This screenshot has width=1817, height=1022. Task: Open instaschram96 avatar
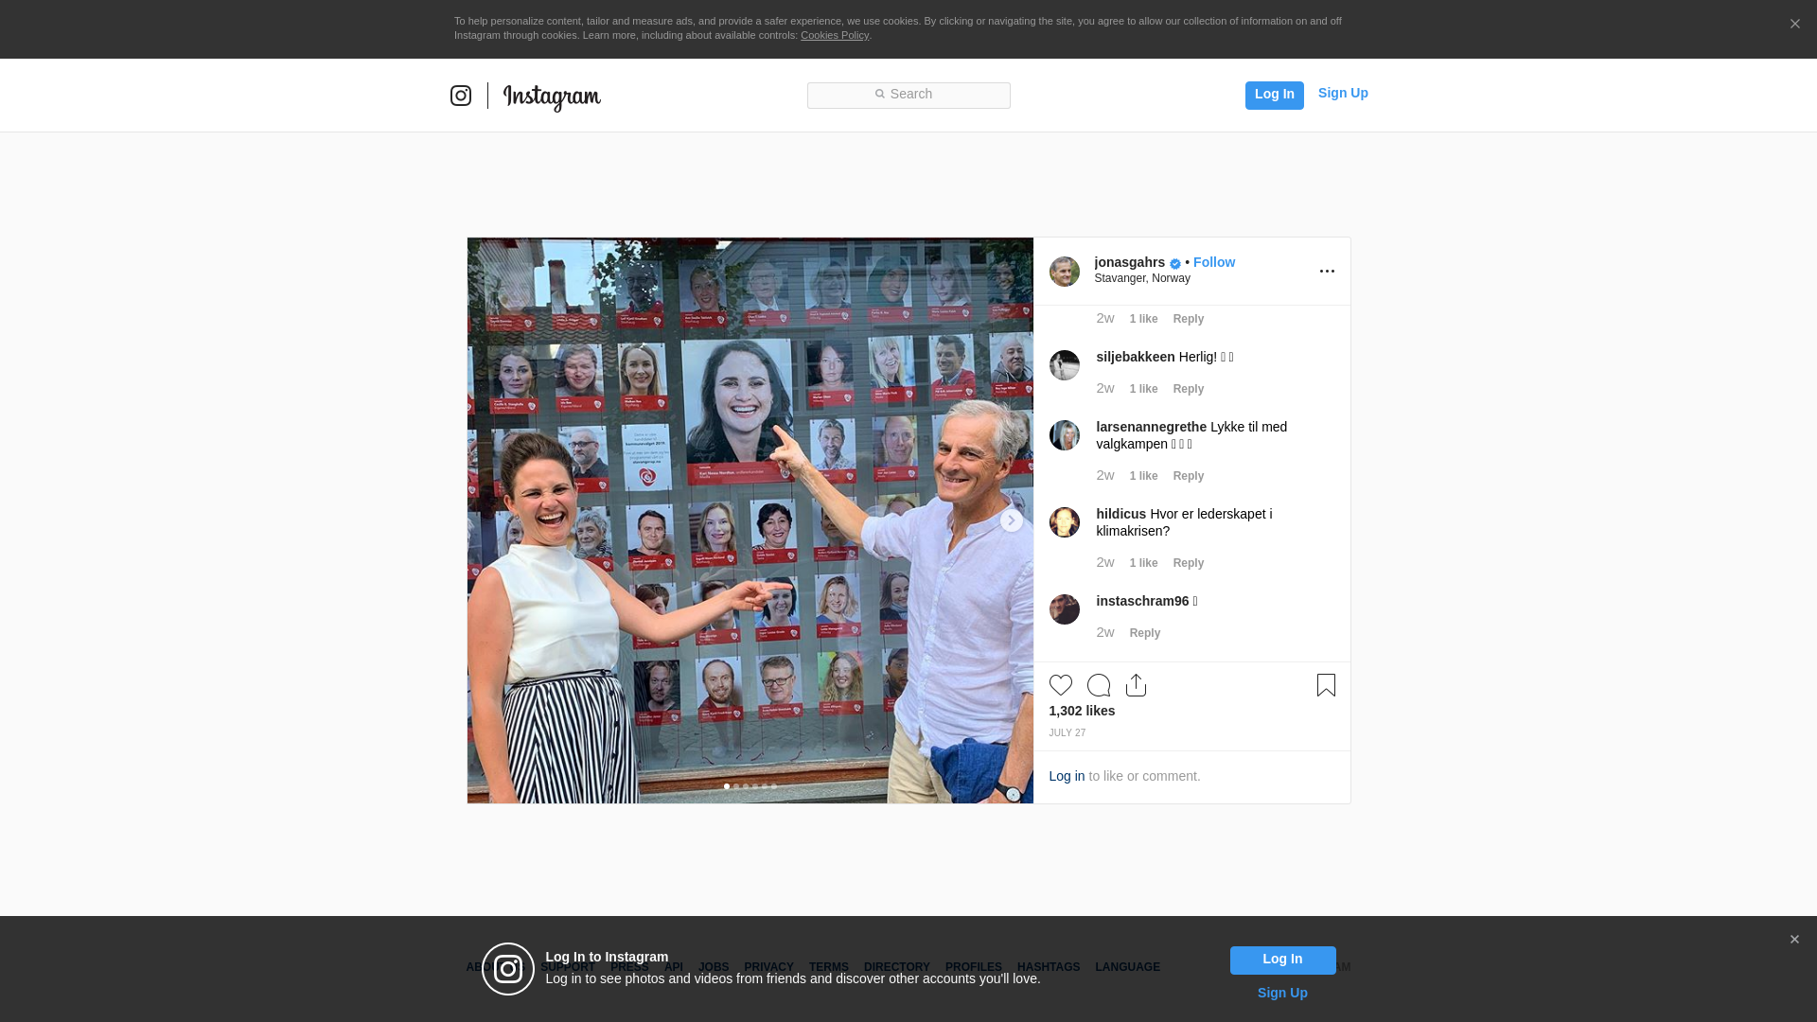(x=1065, y=609)
